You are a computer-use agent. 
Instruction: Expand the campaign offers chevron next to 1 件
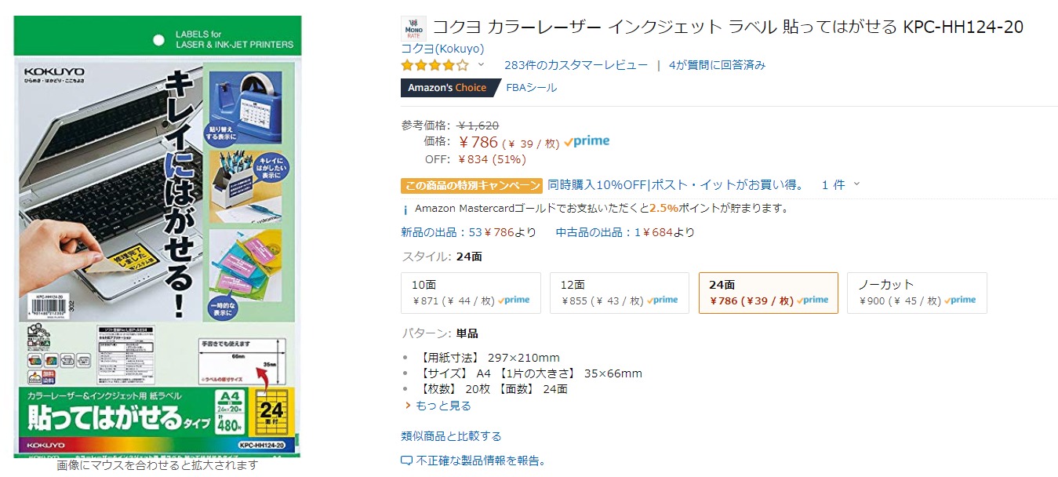click(856, 184)
